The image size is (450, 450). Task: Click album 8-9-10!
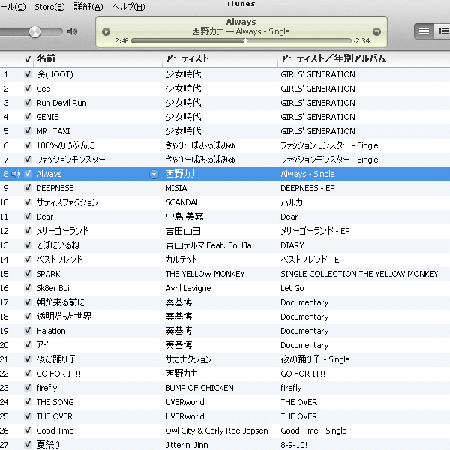294,445
